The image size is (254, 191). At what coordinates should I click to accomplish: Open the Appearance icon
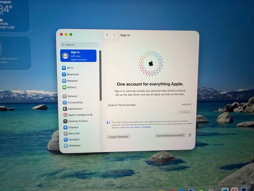click(x=65, y=109)
